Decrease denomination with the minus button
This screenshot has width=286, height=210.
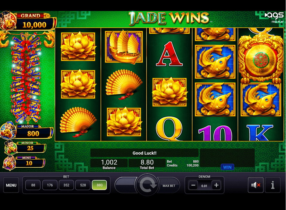(x=193, y=185)
